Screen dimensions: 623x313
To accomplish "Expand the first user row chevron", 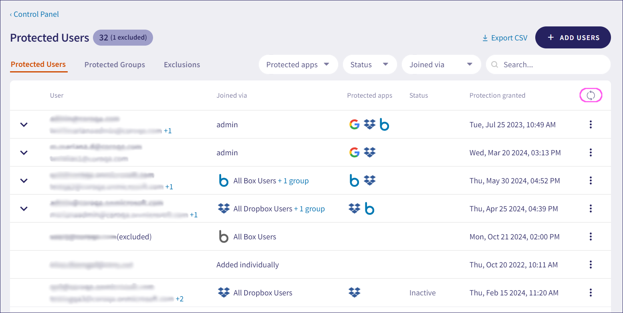I will click(24, 124).
